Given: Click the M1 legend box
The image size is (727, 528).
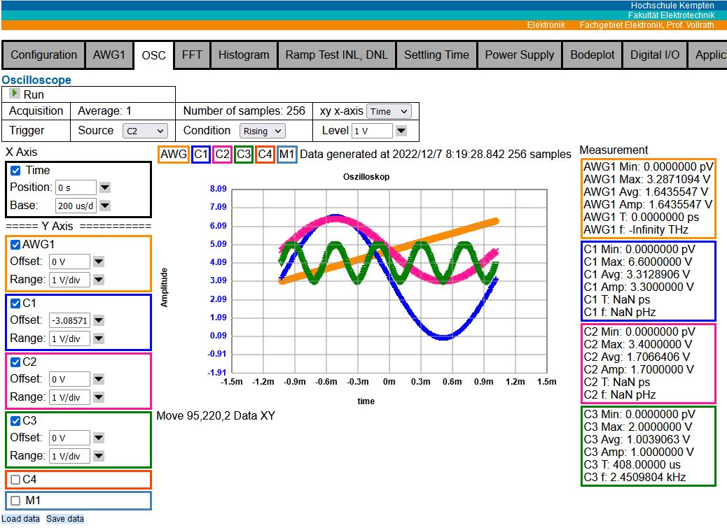Looking at the screenshot, I should (x=287, y=154).
